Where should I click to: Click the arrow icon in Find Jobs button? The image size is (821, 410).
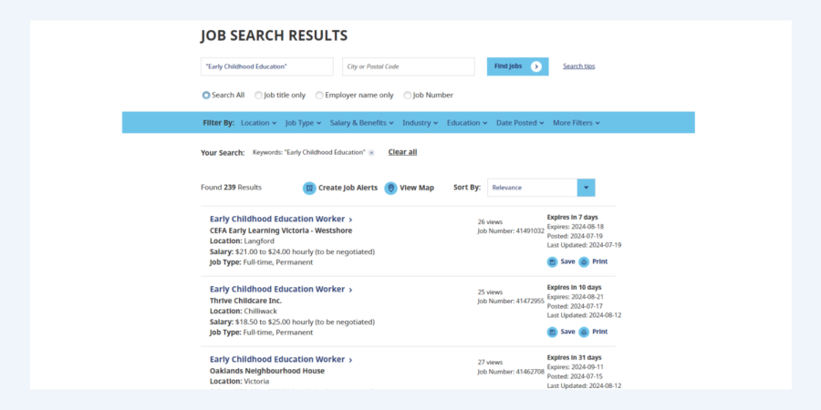click(535, 67)
